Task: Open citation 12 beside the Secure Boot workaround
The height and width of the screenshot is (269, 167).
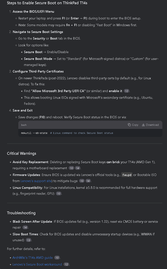Action: pos(66,265)
